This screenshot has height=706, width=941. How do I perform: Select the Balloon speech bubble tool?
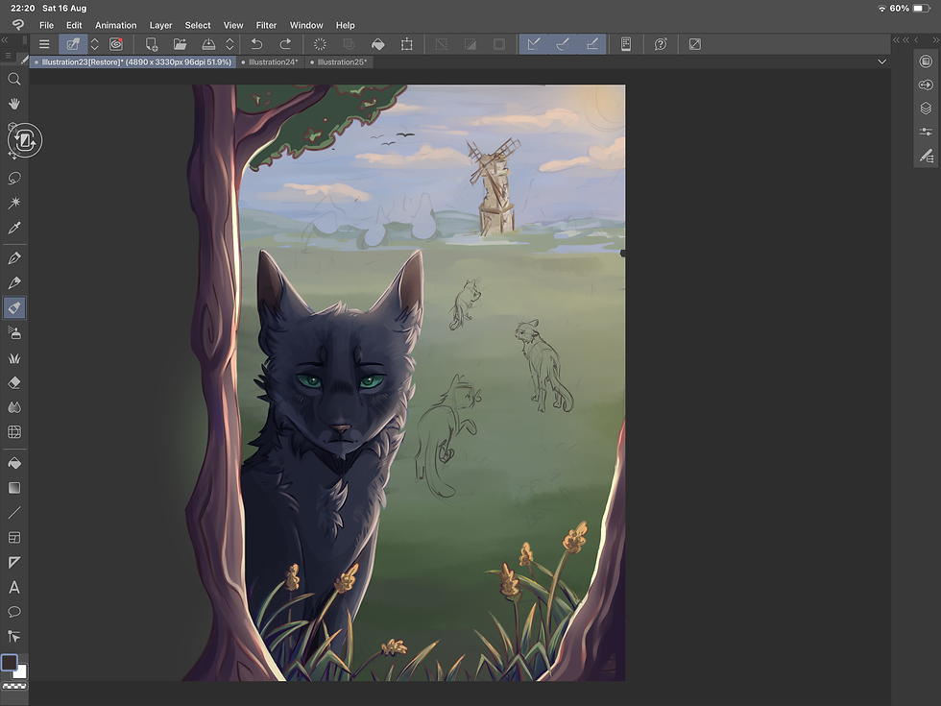point(14,612)
